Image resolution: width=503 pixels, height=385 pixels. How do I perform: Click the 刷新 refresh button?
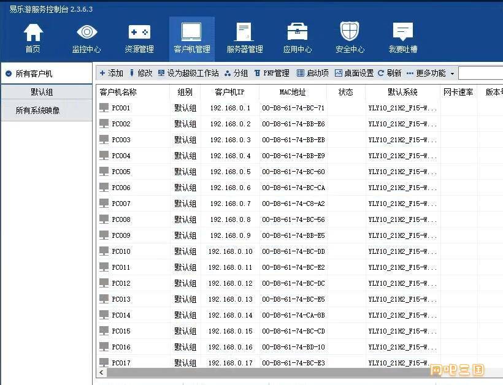coord(390,73)
